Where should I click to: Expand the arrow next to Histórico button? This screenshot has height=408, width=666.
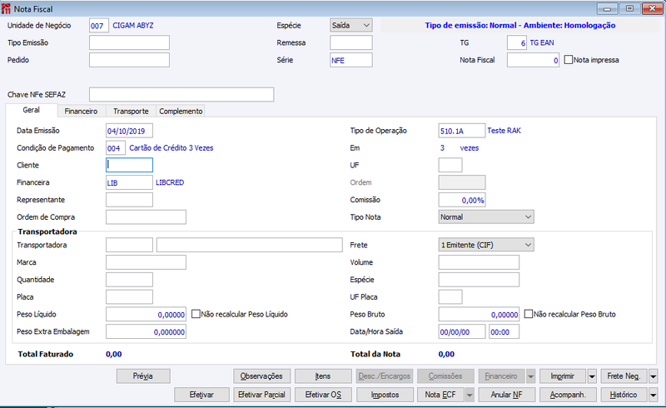654,395
